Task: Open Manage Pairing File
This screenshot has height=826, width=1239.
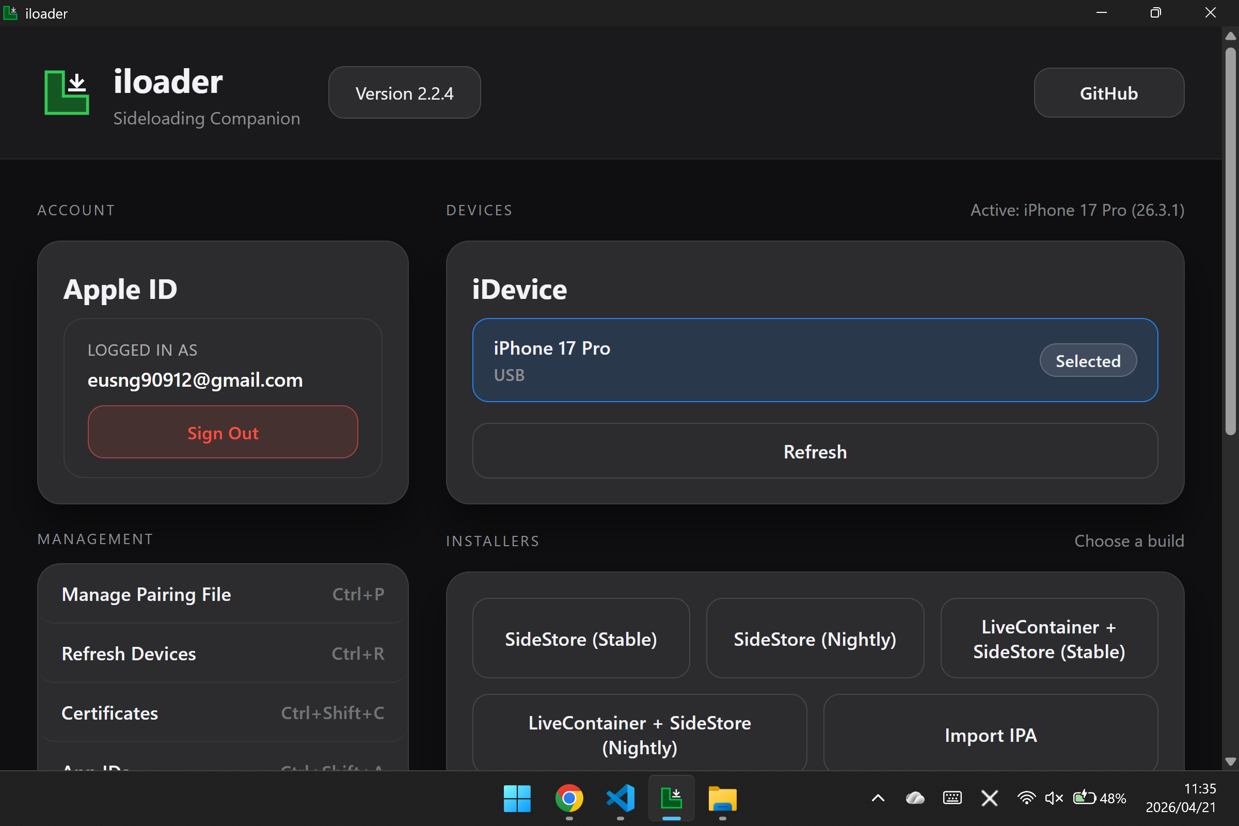Action: click(x=223, y=594)
